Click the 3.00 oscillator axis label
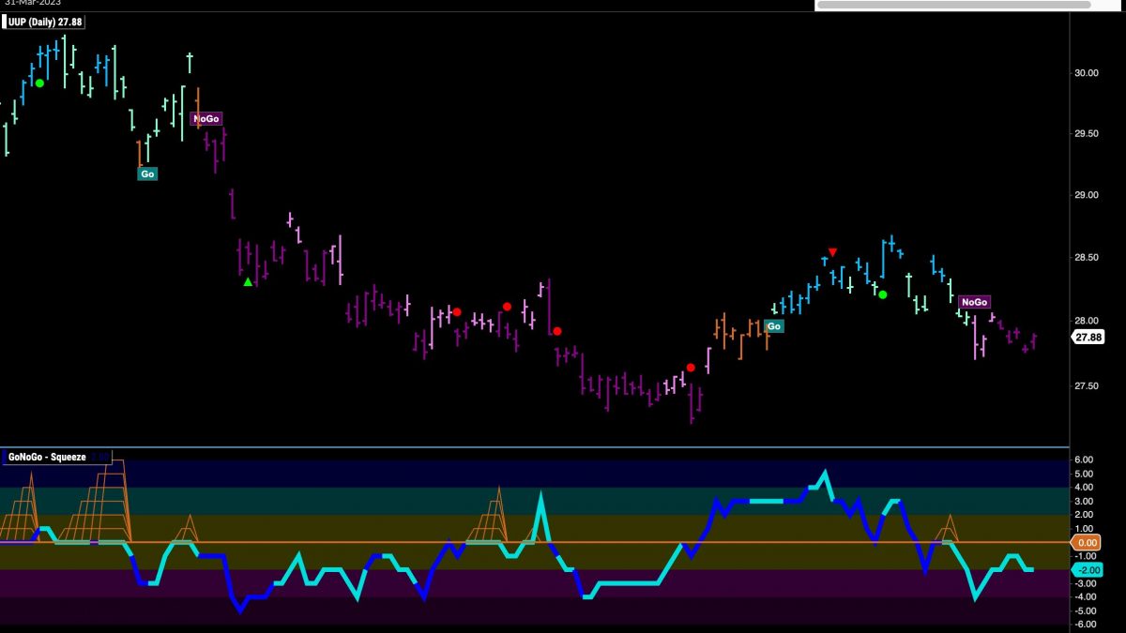The height and width of the screenshot is (633, 1126). click(x=1084, y=501)
